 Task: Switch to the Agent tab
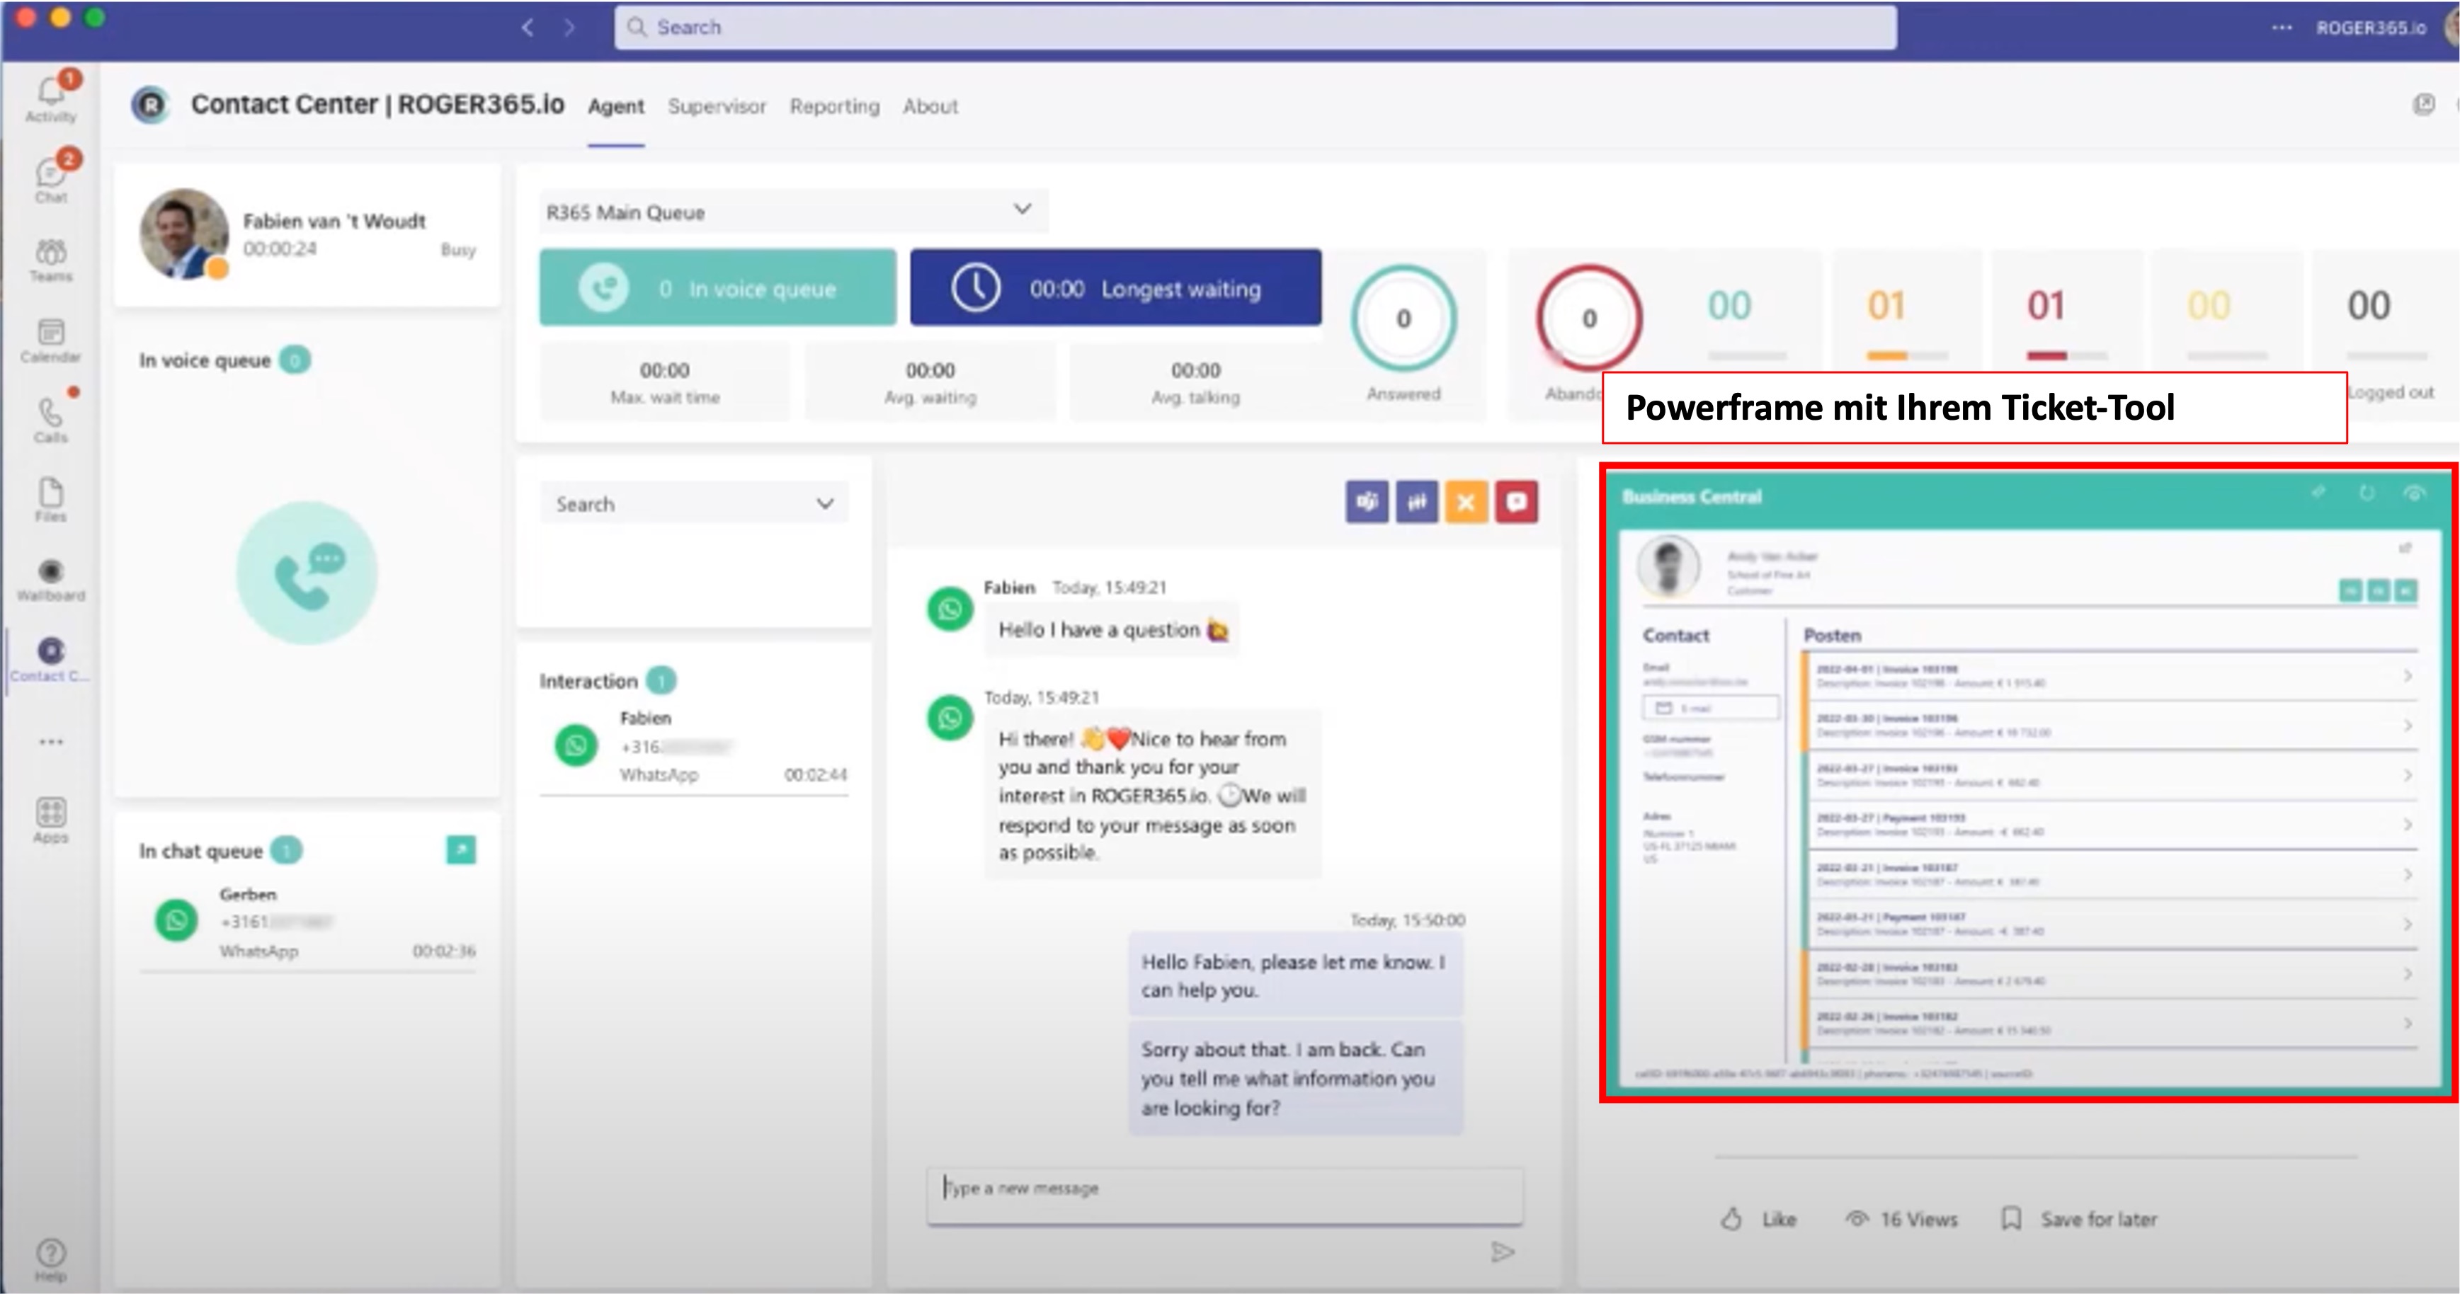tap(616, 106)
